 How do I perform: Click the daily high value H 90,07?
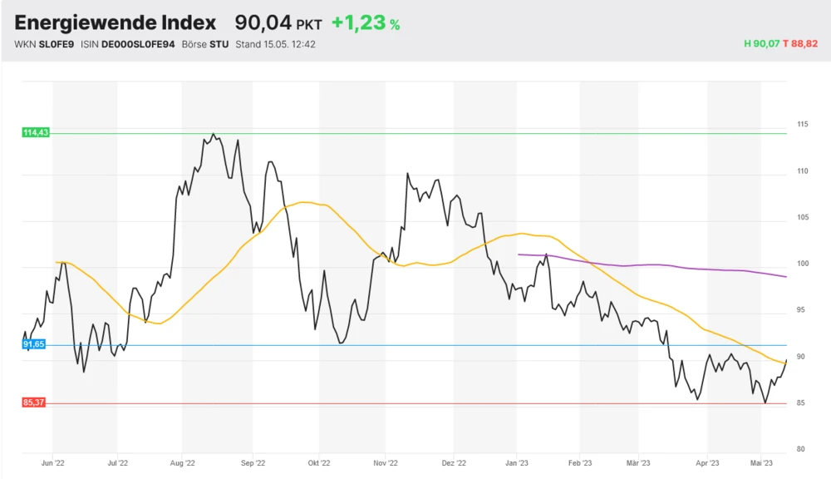pyautogui.click(x=761, y=43)
